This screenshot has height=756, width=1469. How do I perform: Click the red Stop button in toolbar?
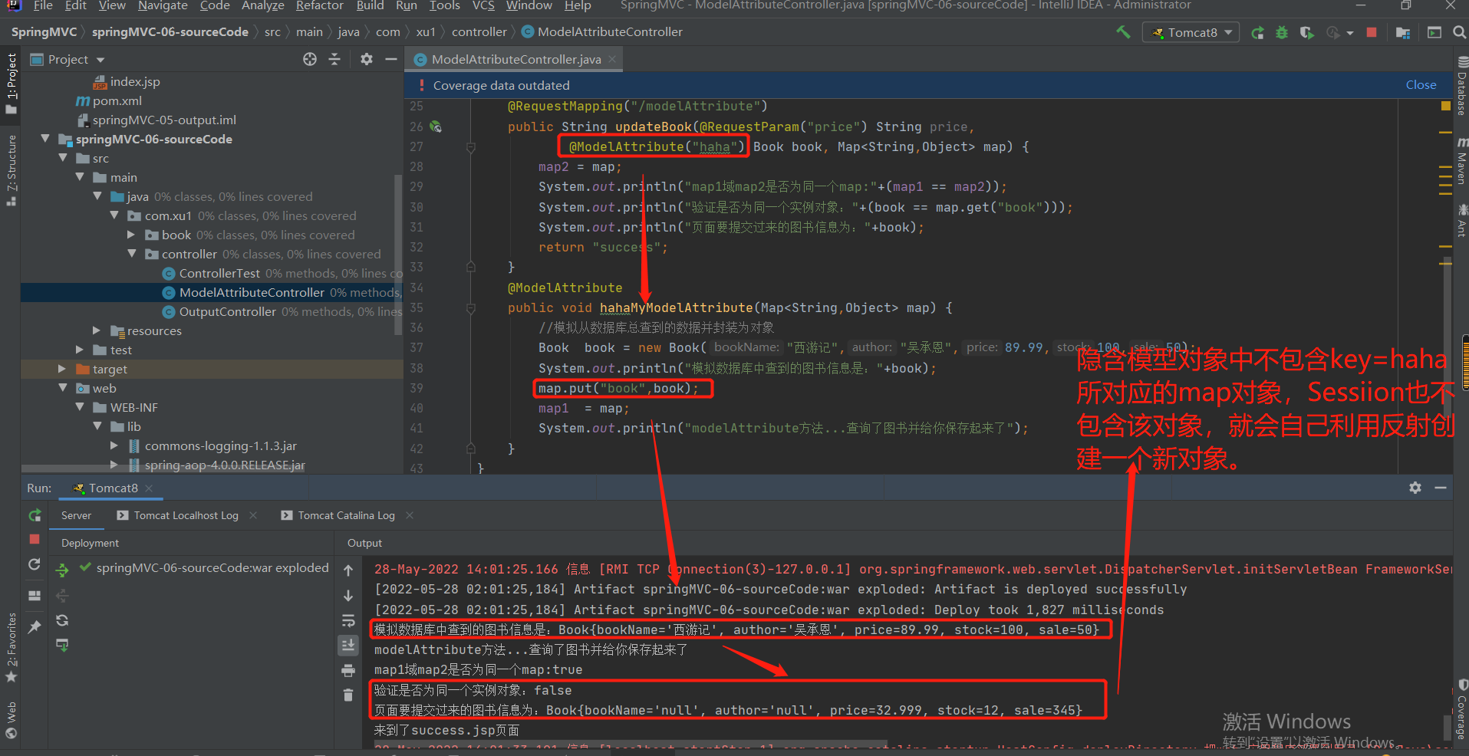(x=1372, y=32)
